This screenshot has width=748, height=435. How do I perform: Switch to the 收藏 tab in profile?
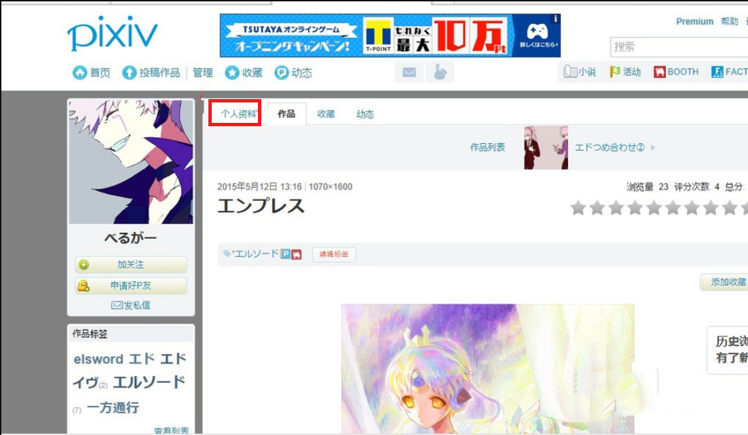326,114
